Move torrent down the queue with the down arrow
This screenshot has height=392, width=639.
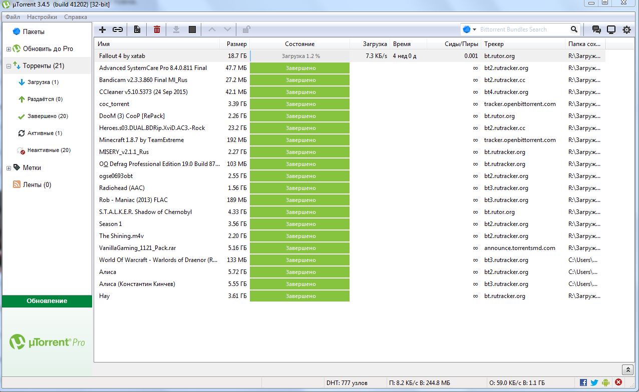click(x=227, y=29)
